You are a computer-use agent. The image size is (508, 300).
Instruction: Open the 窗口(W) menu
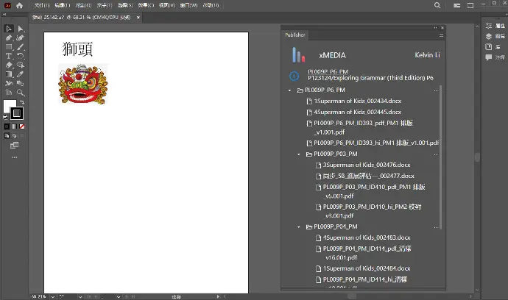click(188, 4)
